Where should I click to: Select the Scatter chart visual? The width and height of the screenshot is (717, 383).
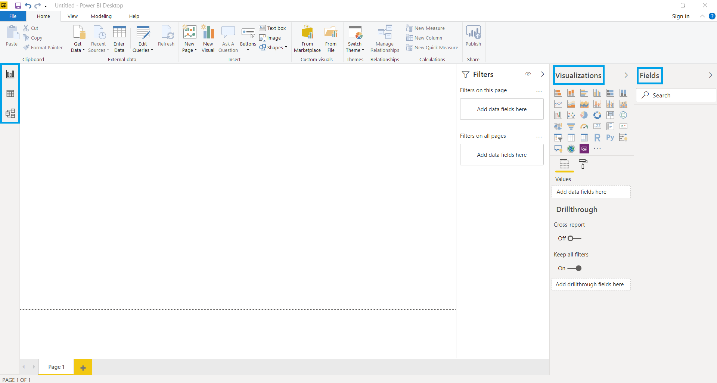[x=571, y=115]
